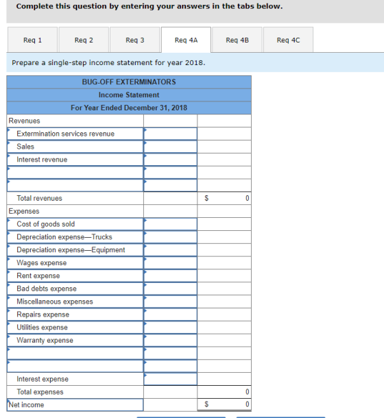The height and width of the screenshot is (418, 384).
Task: Open the blank dropdown below Interest revenue
Action: [75, 173]
